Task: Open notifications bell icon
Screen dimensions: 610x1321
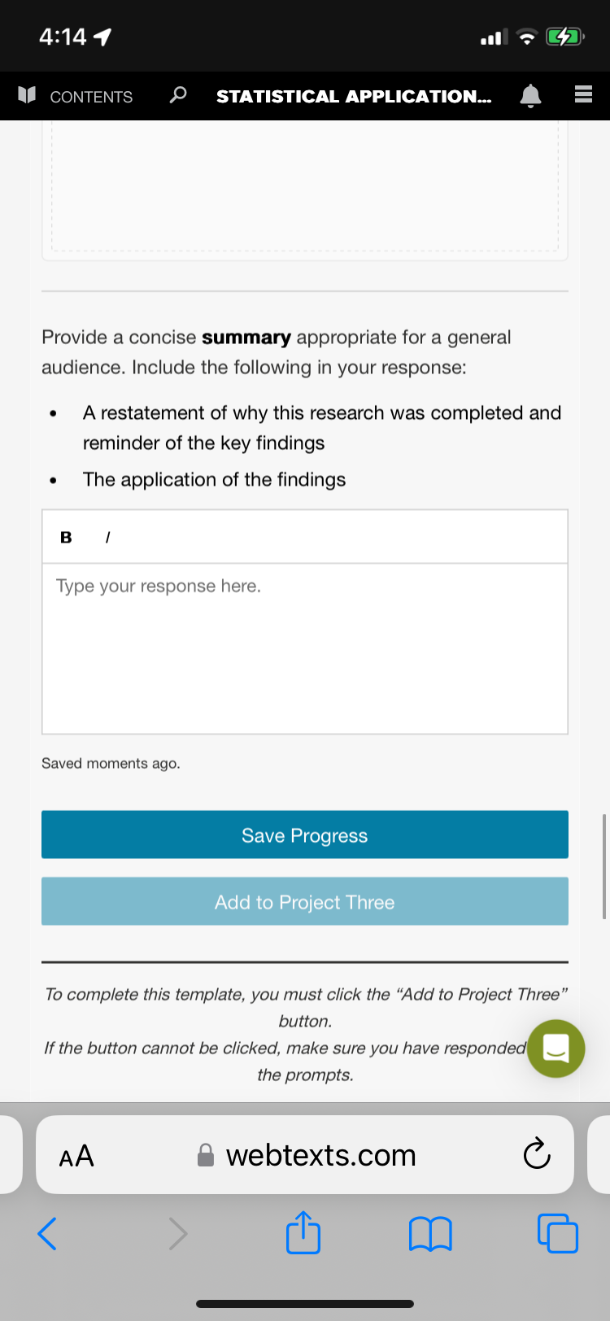Action: pyautogui.click(x=530, y=95)
